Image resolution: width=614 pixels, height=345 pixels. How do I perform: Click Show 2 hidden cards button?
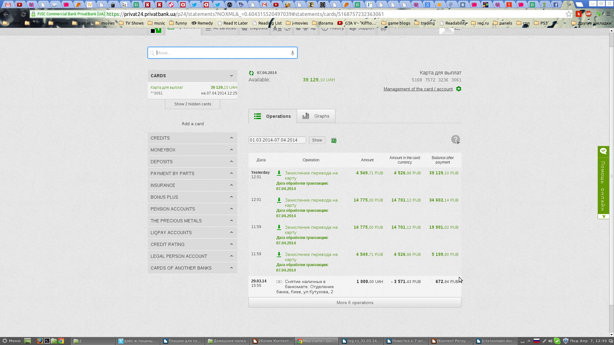[x=193, y=104]
